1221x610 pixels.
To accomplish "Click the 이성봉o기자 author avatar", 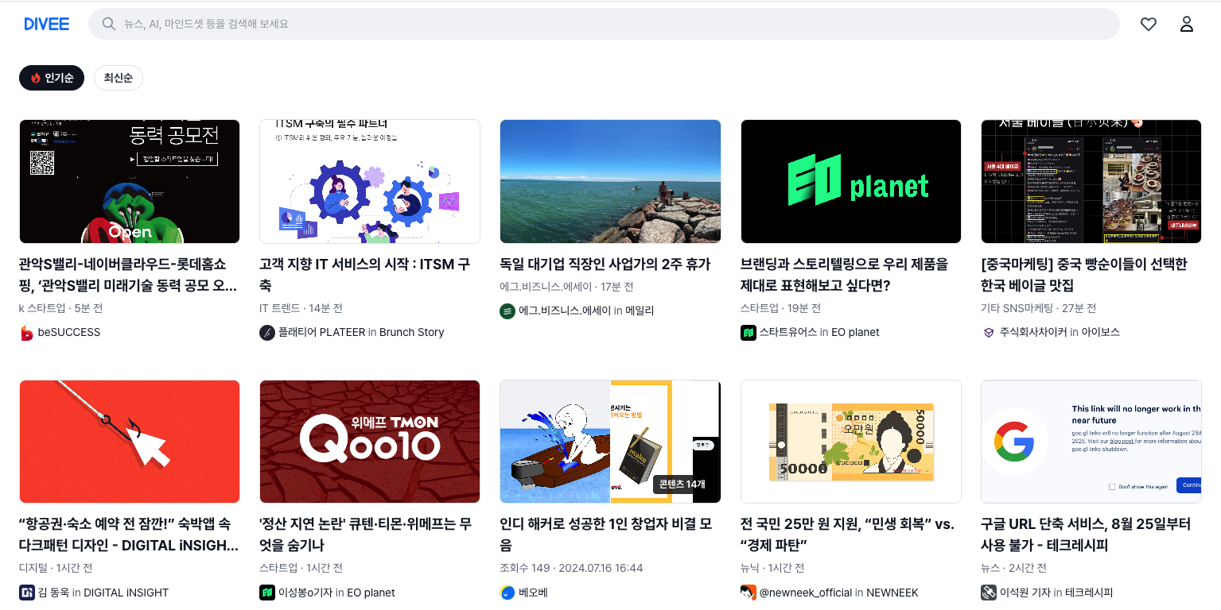I will click(x=267, y=593).
